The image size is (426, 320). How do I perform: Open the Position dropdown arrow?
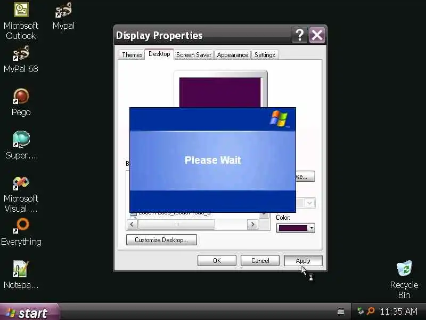[x=310, y=203]
